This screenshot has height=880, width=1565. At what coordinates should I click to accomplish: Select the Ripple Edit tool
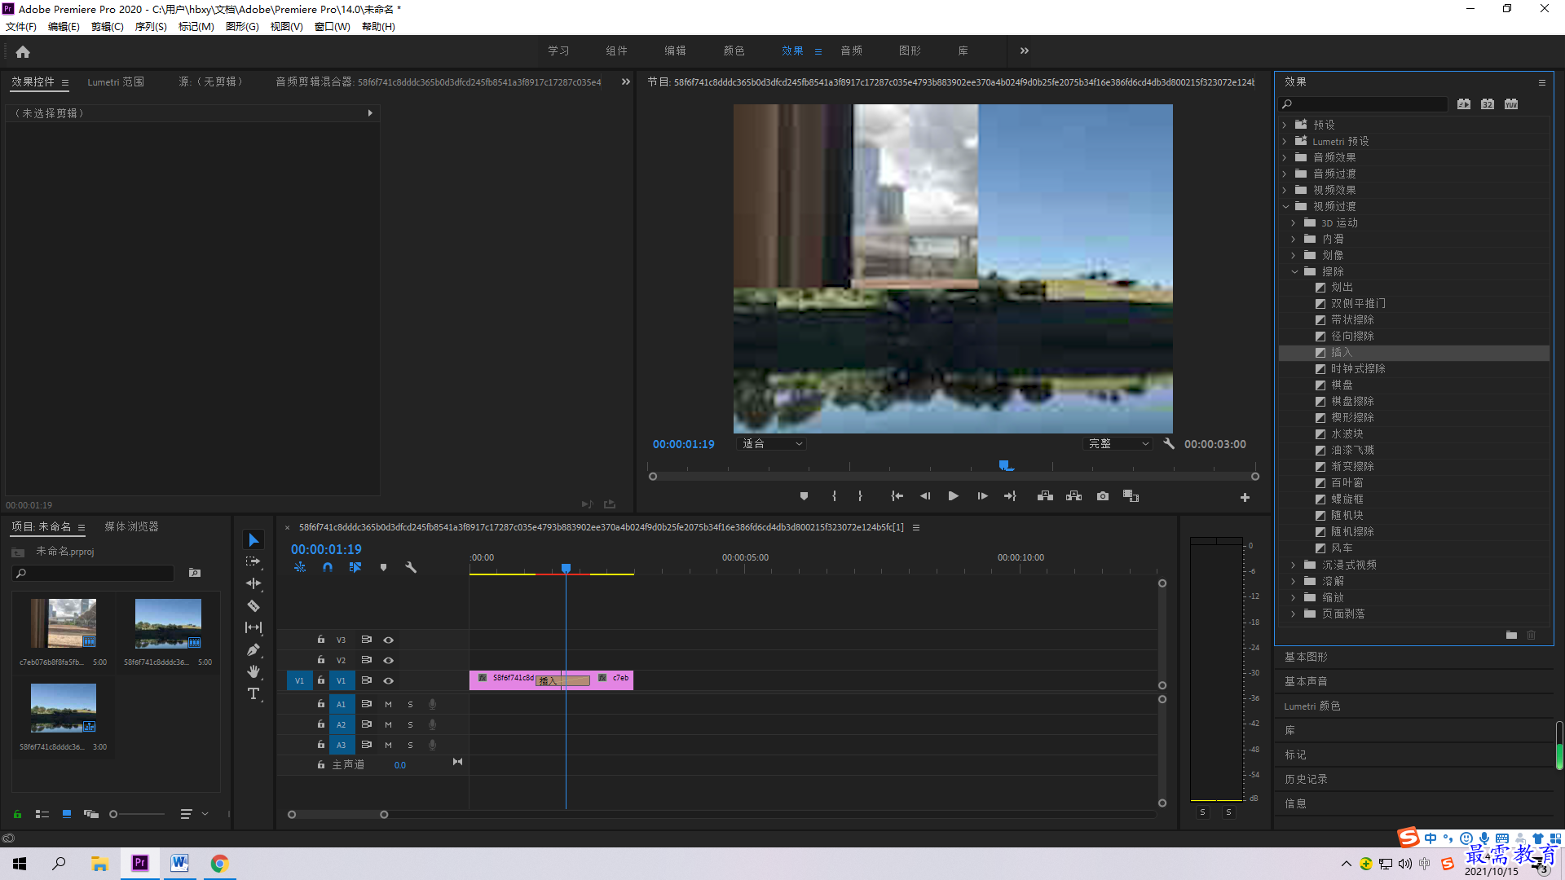coord(253,583)
